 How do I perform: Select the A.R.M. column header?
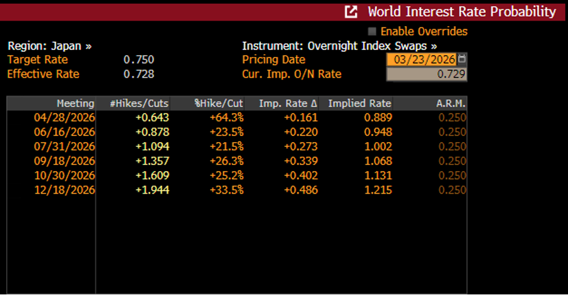pos(450,103)
